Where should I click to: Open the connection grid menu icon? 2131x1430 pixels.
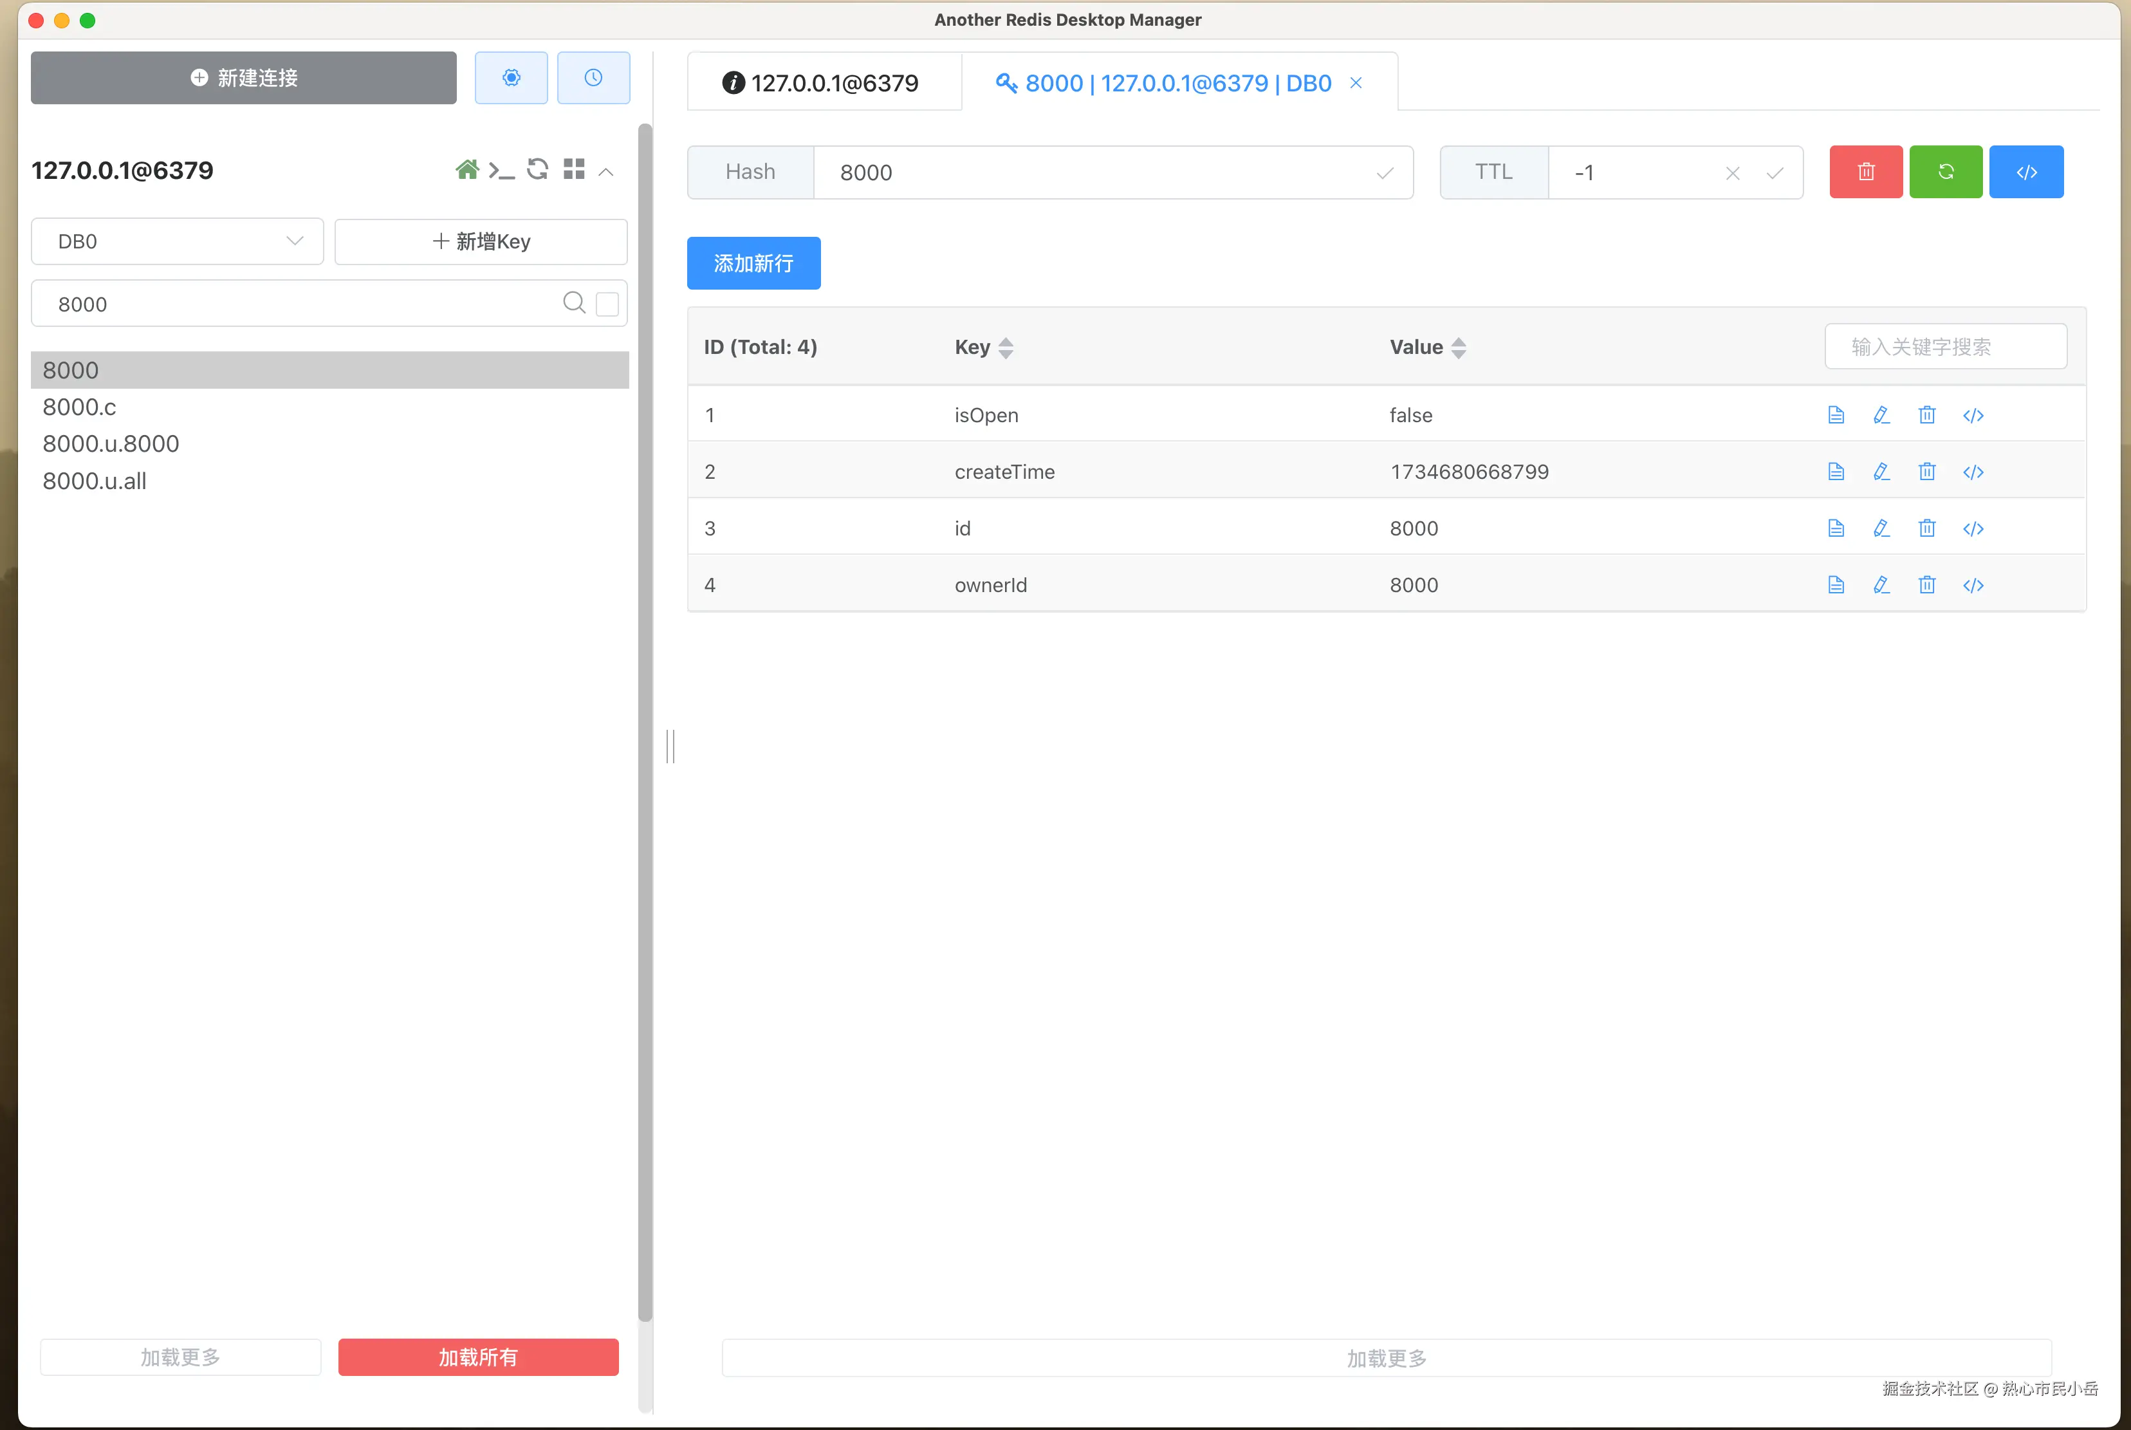point(573,170)
